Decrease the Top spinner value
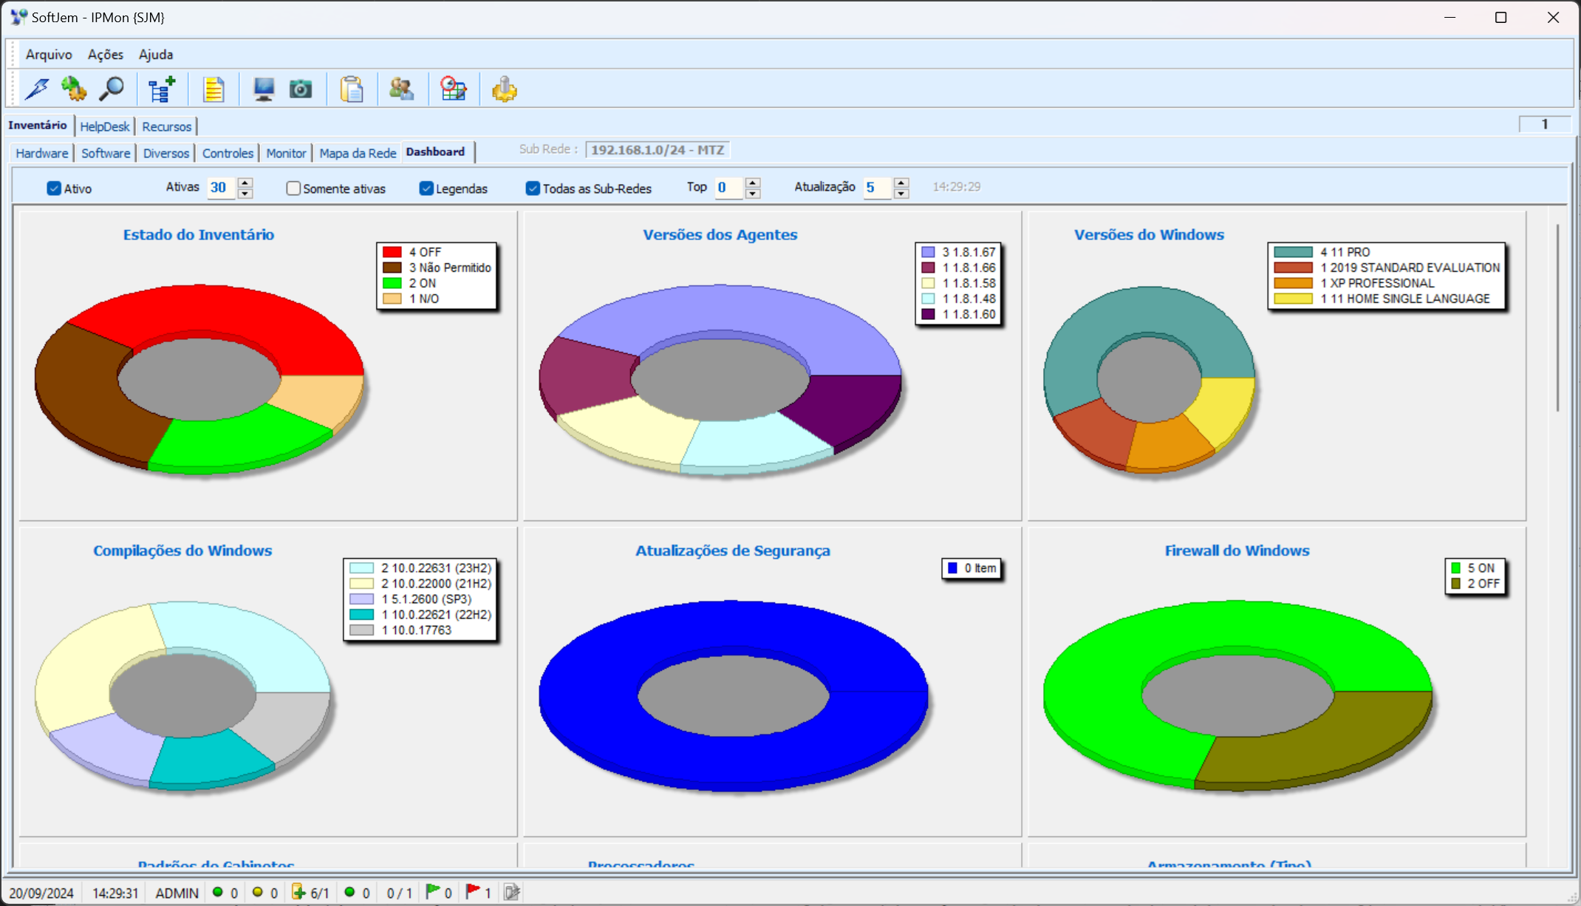 pos(753,194)
